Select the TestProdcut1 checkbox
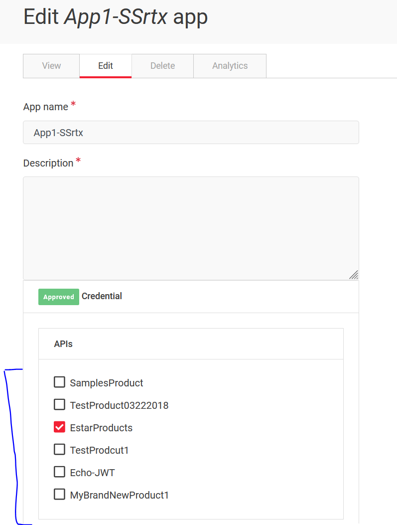Screen dimensions: 397x525 [x=59, y=449]
